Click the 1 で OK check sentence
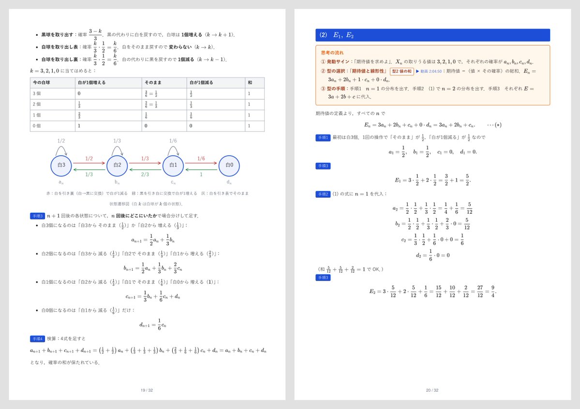The image size is (580, 409). click(350, 269)
